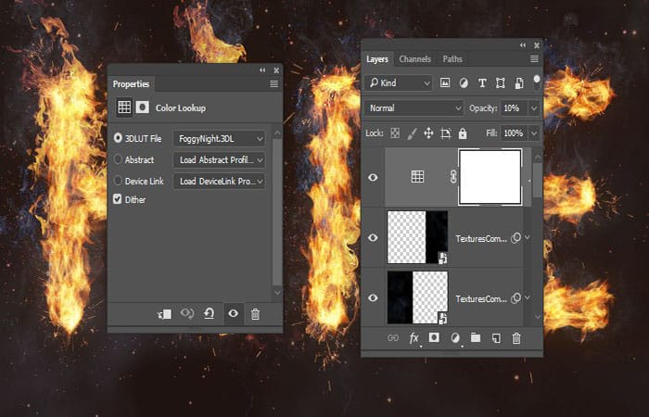Select the Device Link radio button
The image size is (649, 417).
118,181
